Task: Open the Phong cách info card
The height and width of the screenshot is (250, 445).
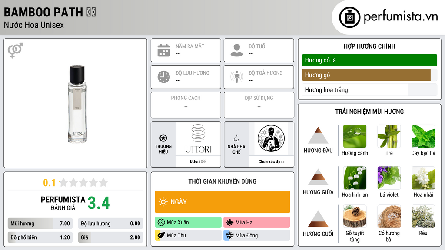Action: pyautogui.click(x=186, y=105)
